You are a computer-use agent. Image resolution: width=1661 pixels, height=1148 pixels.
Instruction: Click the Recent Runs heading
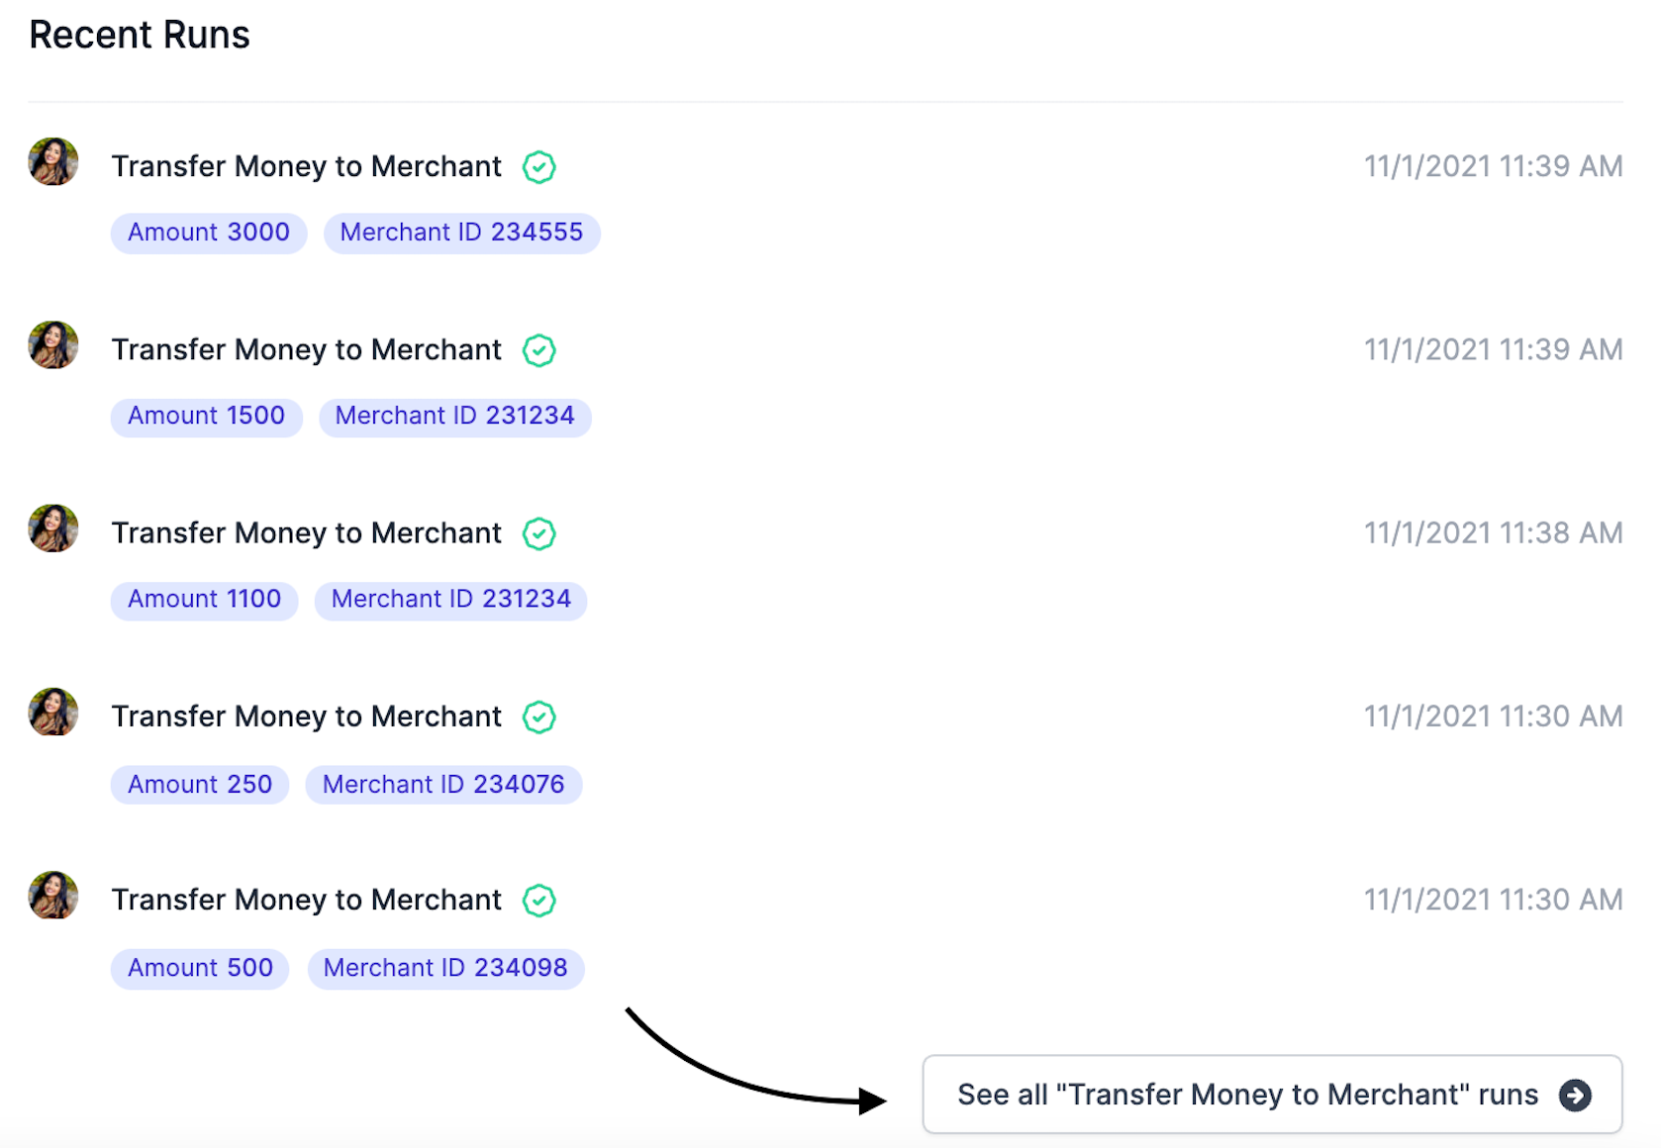[x=140, y=35]
